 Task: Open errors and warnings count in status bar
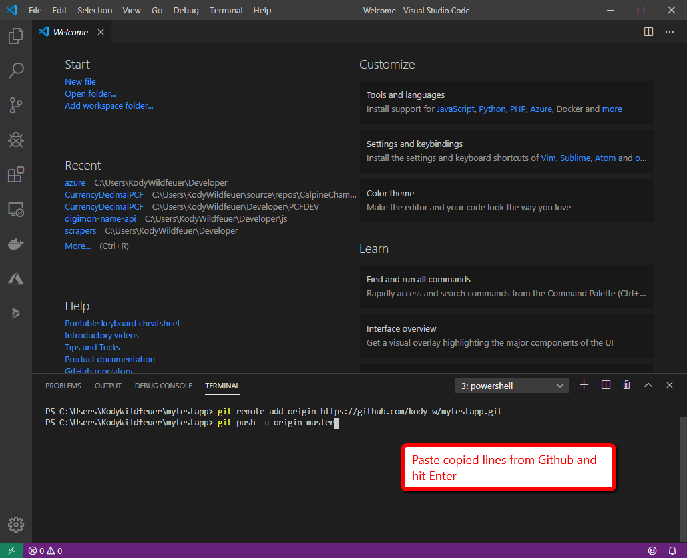pos(45,551)
